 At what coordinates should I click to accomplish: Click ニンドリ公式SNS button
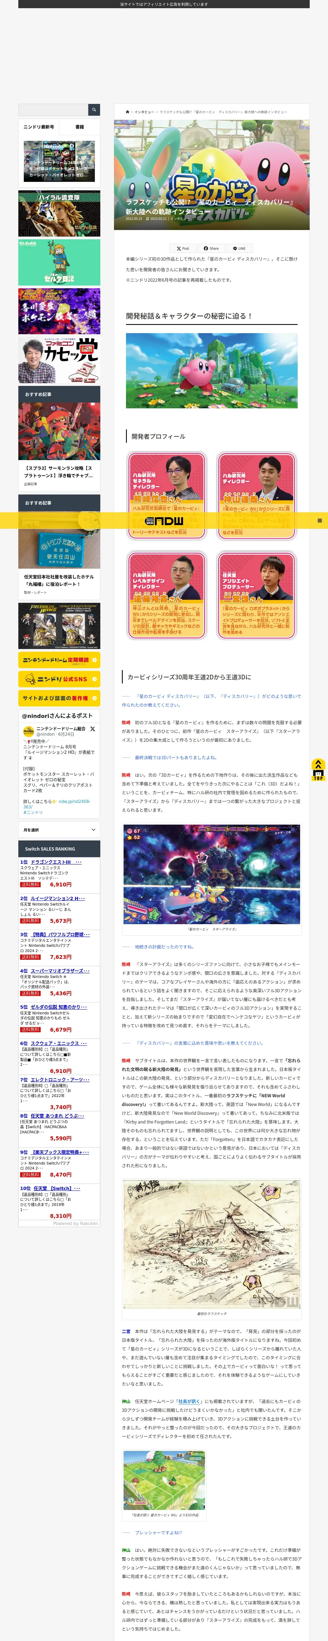click(59, 679)
